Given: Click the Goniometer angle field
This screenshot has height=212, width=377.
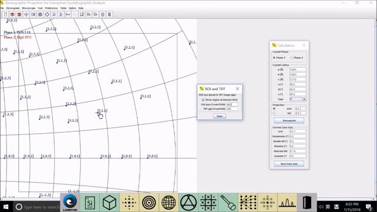Looking at the screenshot, I should click(x=297, y=136).
